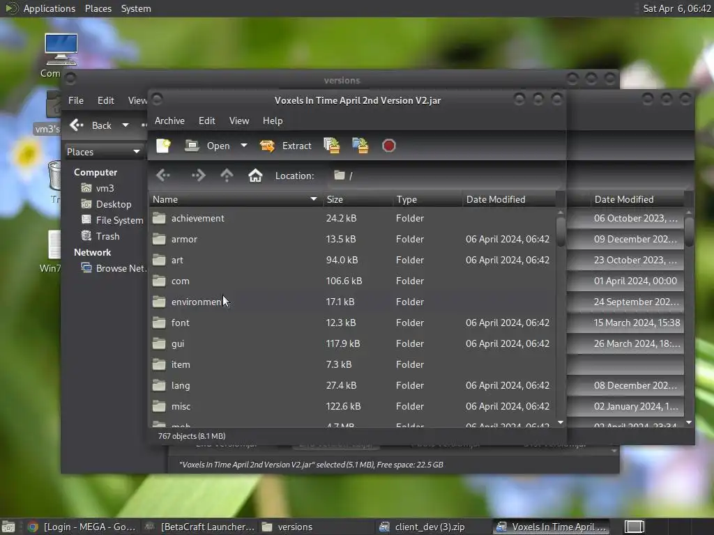
Task: Open the Edit menu in archive manager
Action: (x=206, y=121)
